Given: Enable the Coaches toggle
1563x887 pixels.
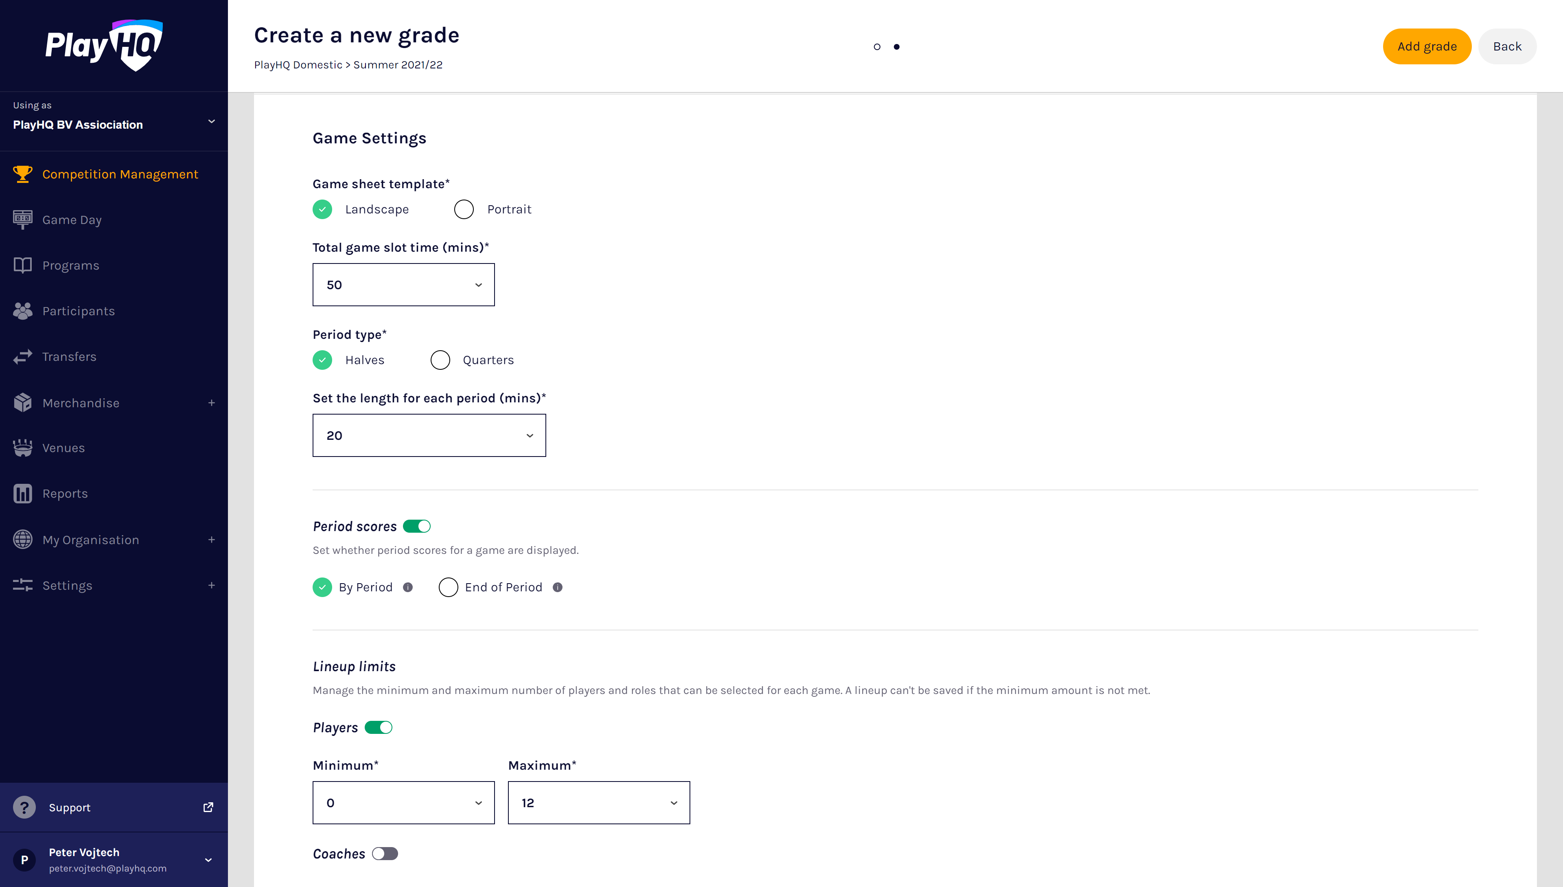Looking at the screenshot, I should [385, 854].
